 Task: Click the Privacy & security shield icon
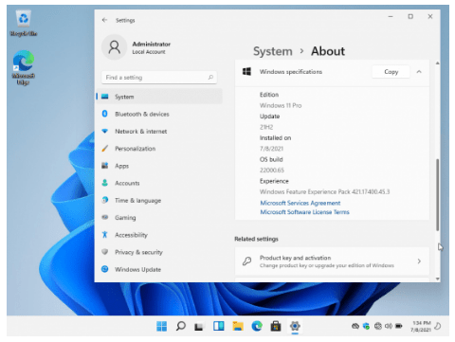point(105,252)
